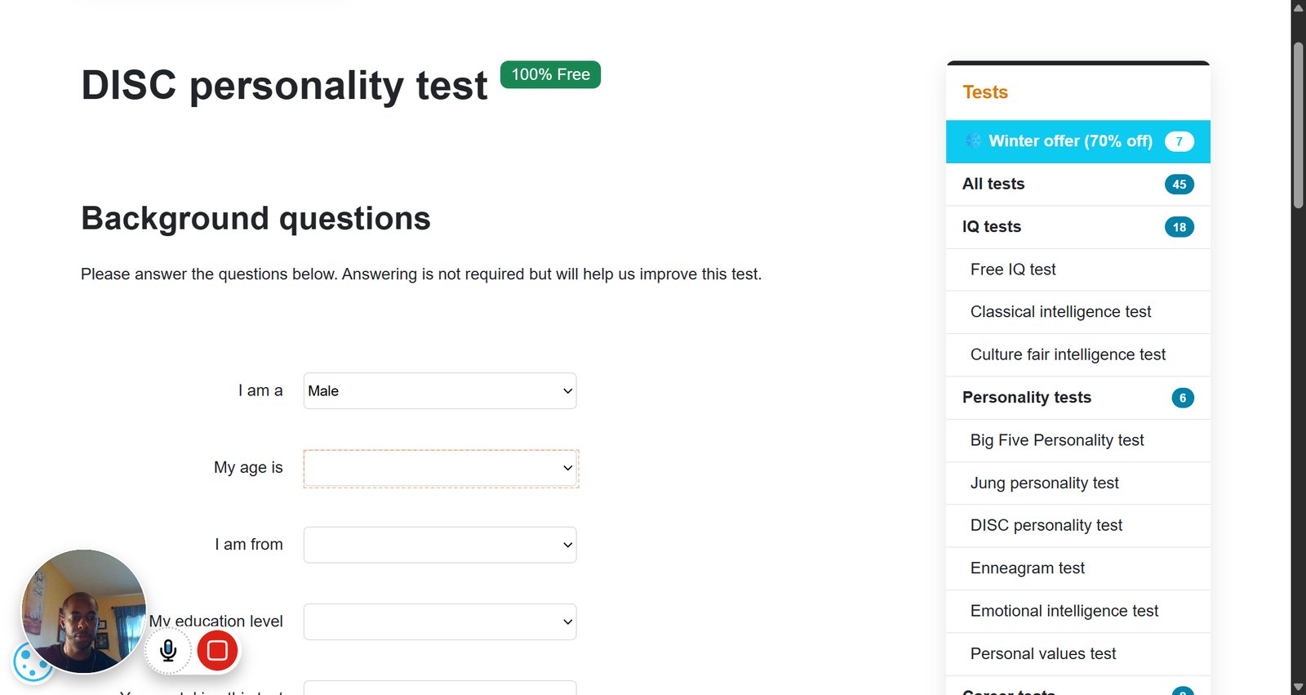
Task: Open the cookie settings icon
Action: (x=32, y=663)
